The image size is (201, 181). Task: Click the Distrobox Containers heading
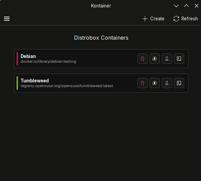(x=101, y=38)
